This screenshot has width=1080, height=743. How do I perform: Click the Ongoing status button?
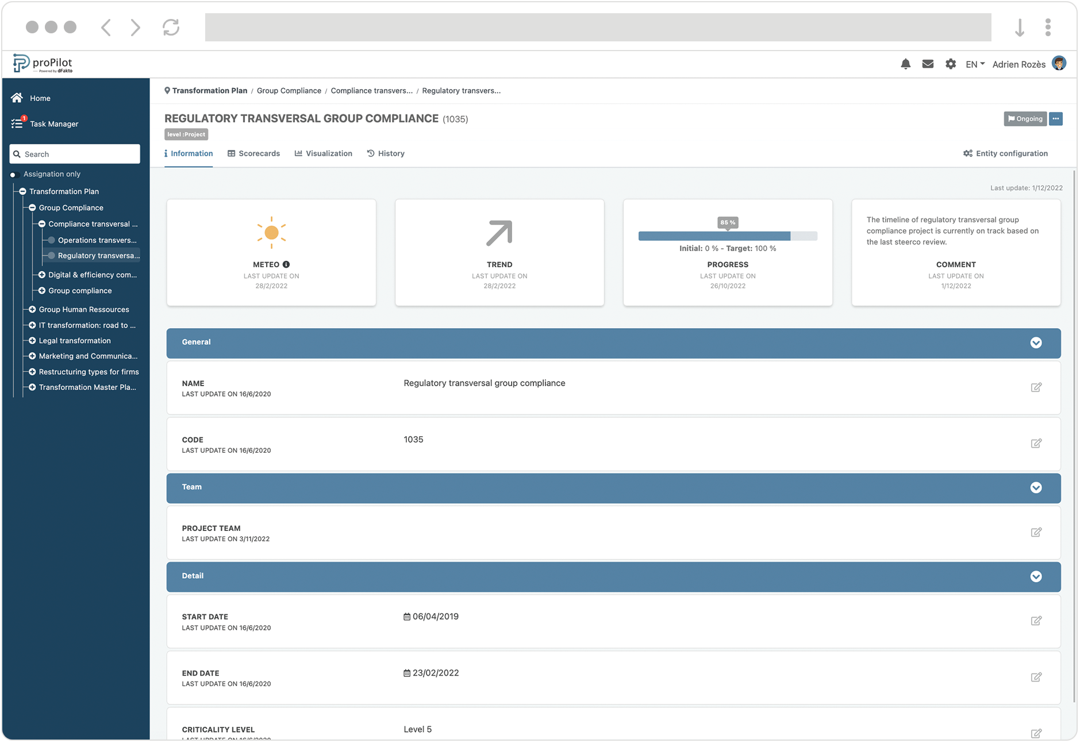click(x=1025, y=119)
